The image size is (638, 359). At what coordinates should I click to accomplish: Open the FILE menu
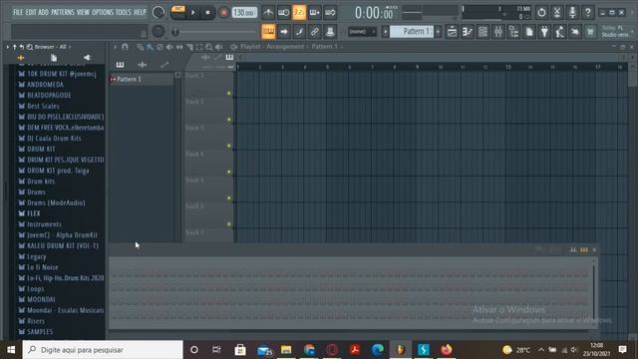point(18,12)
